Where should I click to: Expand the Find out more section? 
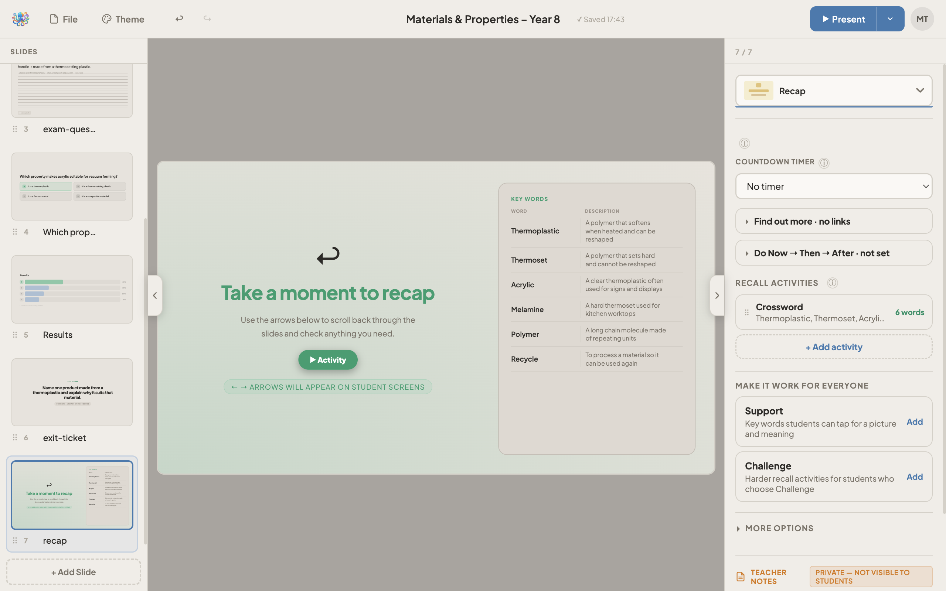(x=833, y=221)
